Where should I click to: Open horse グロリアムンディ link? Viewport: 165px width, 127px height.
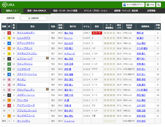[26, 90]
